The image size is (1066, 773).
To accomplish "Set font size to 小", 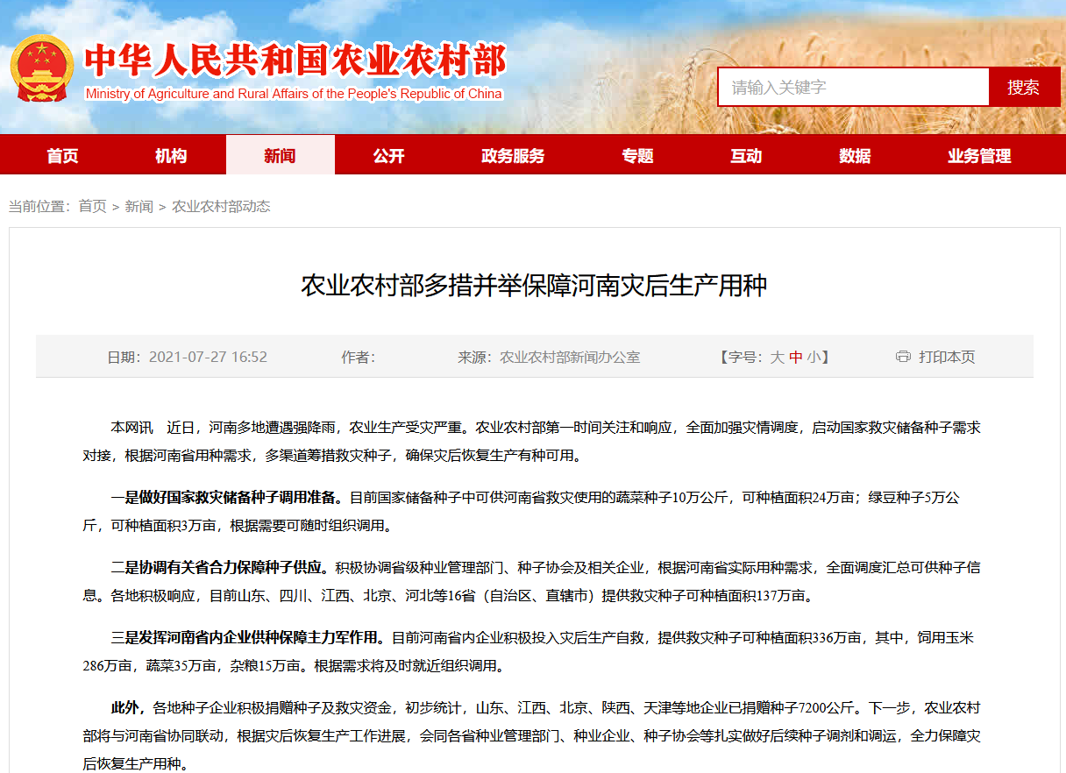I will tap(814, 357).
